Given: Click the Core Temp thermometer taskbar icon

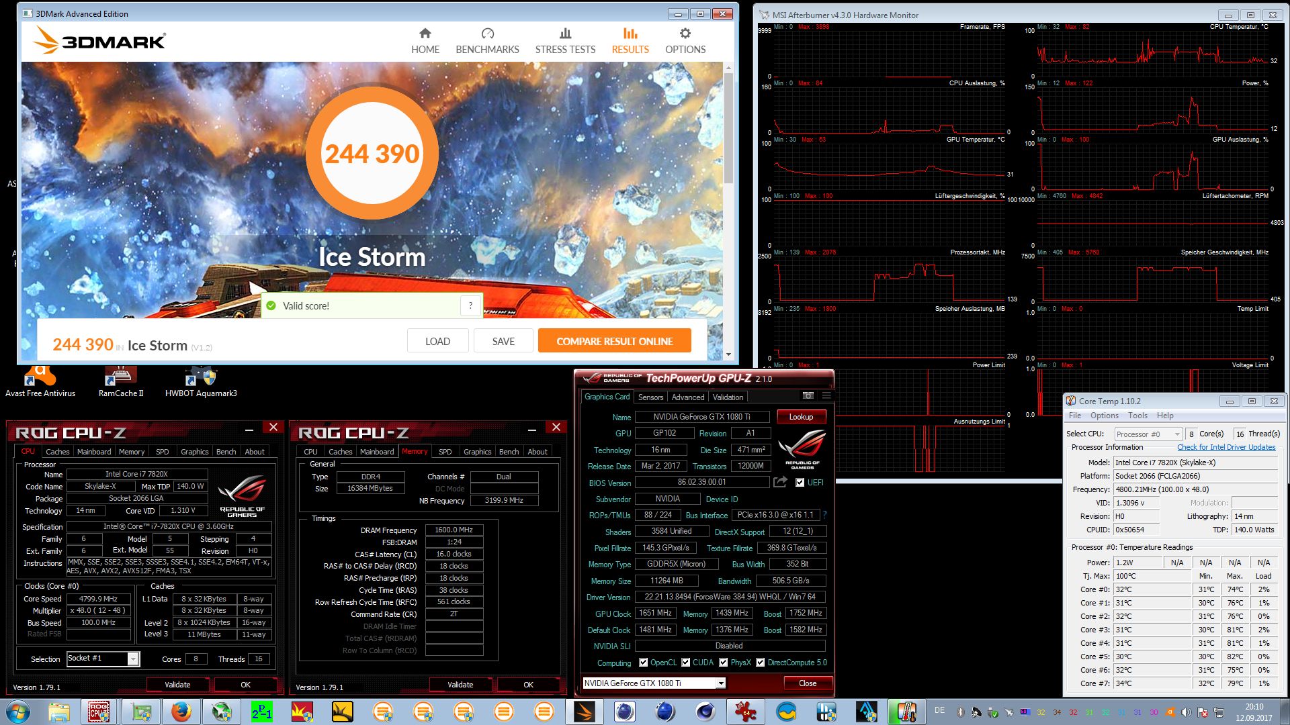Looking at the screenshot, I should (x=906, y=712).
